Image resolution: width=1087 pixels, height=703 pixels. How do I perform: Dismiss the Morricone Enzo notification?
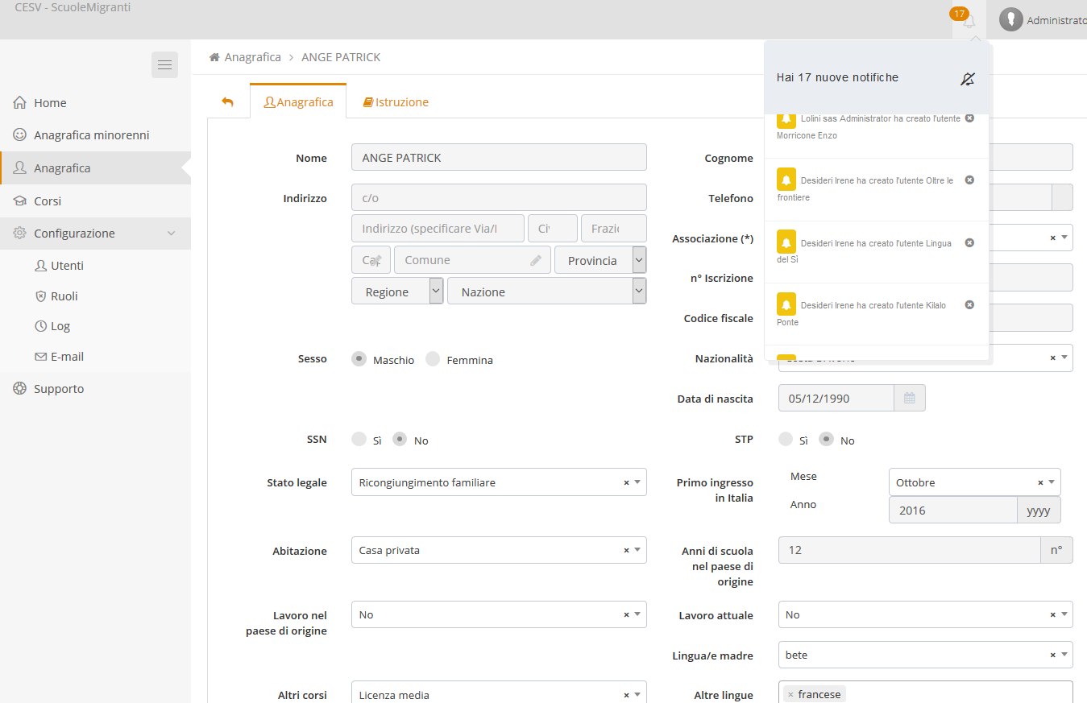969,118
